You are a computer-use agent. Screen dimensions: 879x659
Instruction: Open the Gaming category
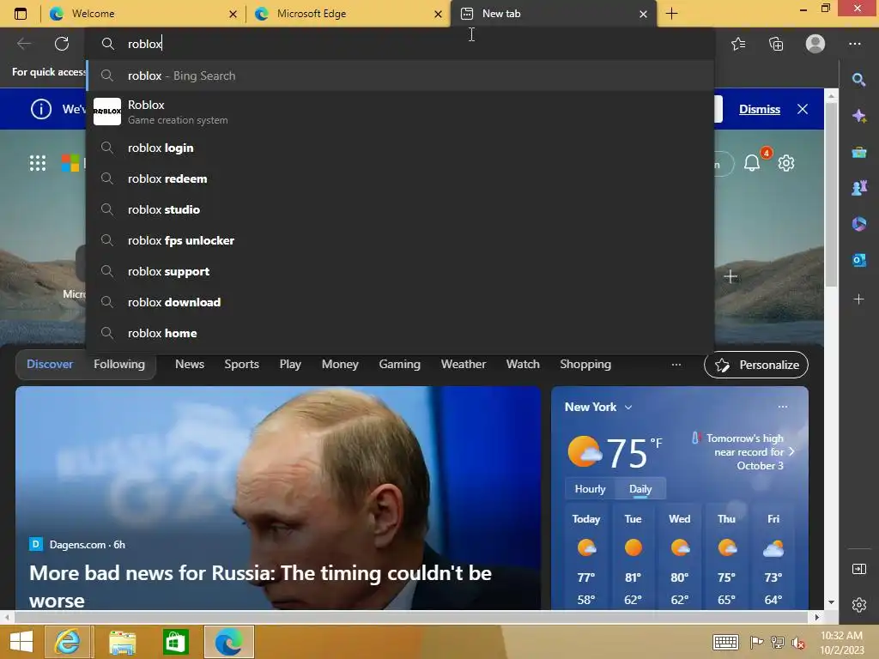pos(399,364)
